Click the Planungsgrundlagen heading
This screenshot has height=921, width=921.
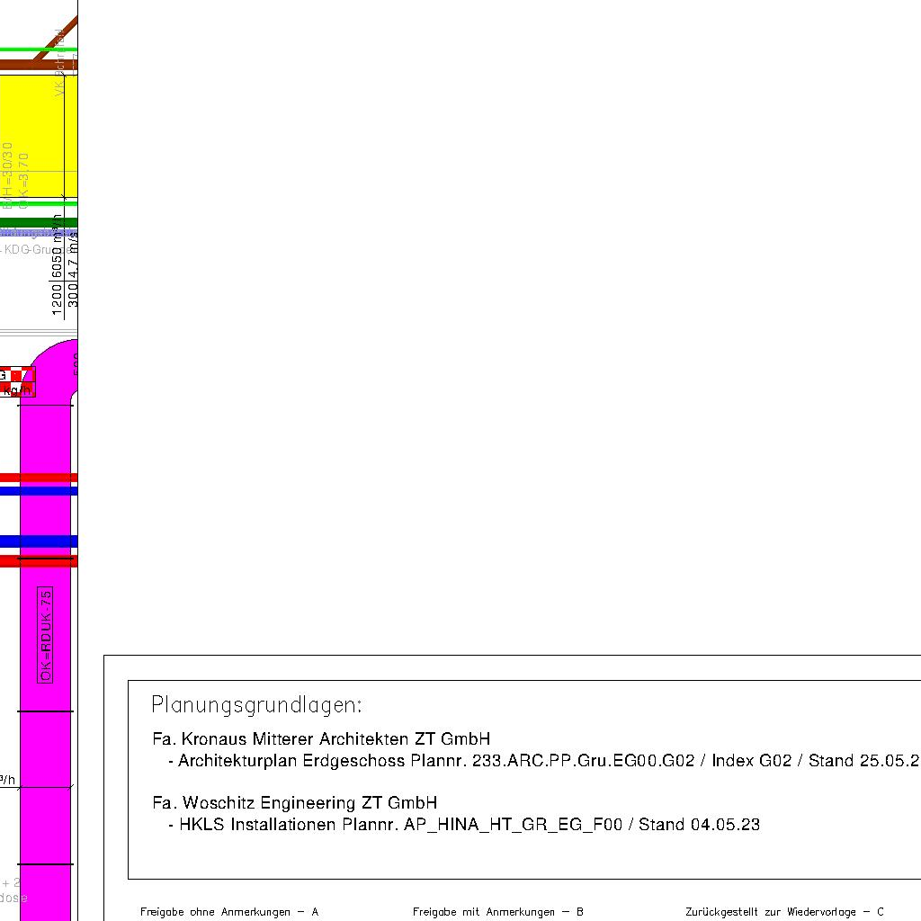click(x=256, y=704)
